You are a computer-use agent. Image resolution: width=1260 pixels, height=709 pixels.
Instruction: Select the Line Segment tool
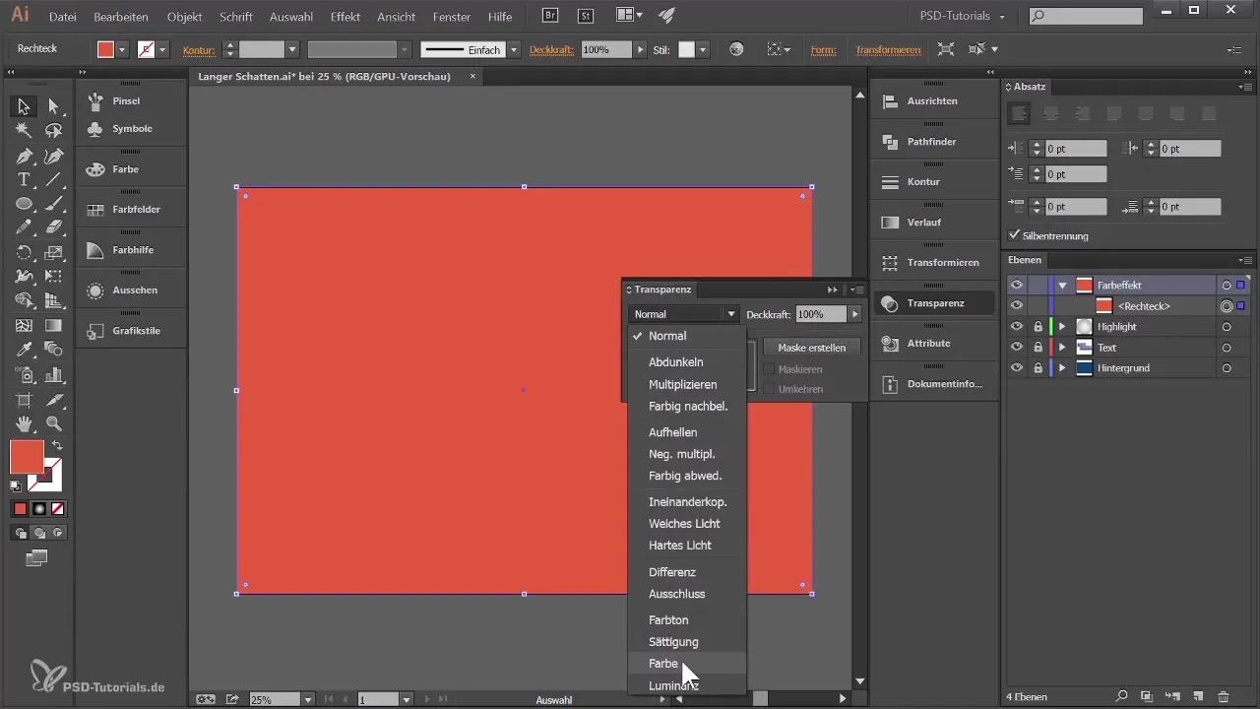(53, 179)
